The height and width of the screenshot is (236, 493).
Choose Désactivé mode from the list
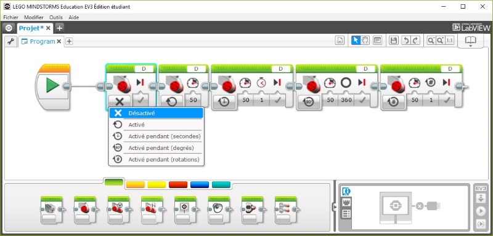(156, 113)
